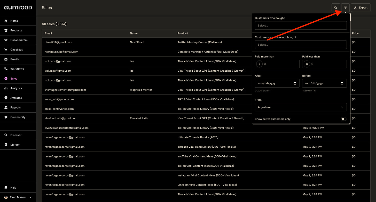Click Timo Mason's avatar picture
The image size is (376, 202).
pyautogui.click(x=6, y=197)
